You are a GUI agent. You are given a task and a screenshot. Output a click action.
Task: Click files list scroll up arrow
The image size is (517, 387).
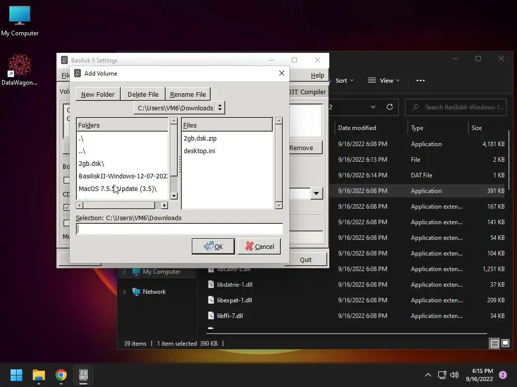coord(279,121)
